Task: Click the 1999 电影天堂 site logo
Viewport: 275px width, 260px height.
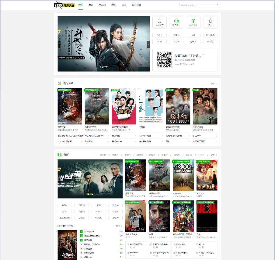Action: point(64,5)
